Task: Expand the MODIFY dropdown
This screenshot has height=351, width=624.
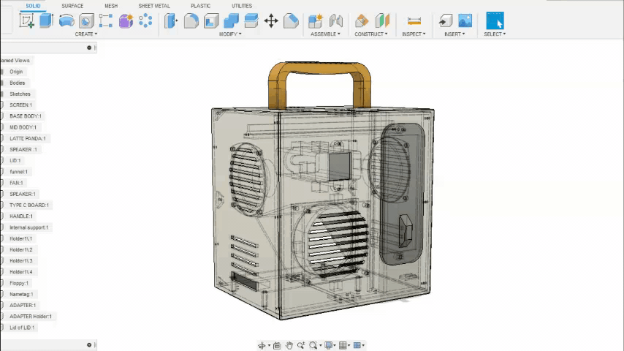Action: [x=231, y=34]
